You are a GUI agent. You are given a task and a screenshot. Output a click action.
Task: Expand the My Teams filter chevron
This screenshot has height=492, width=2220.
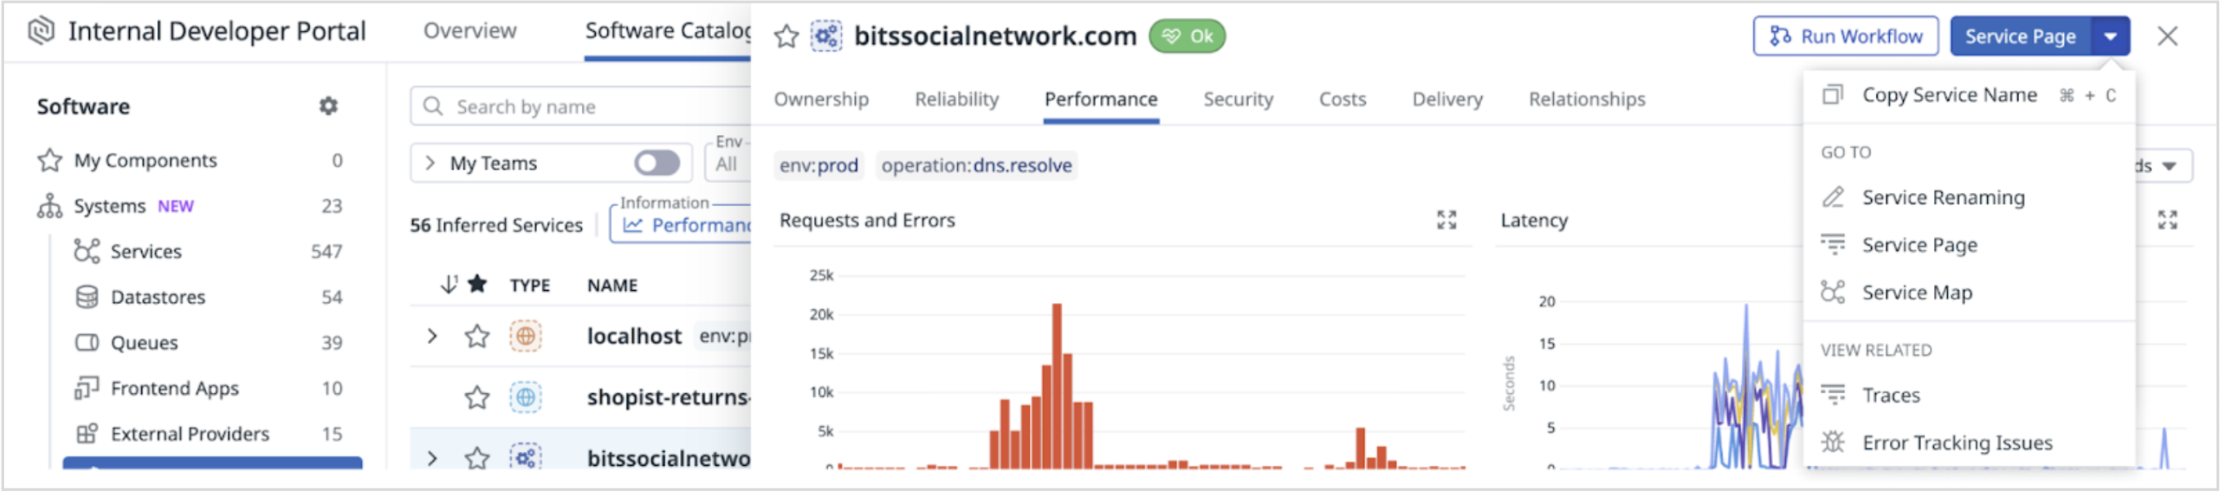coord(430,163)
